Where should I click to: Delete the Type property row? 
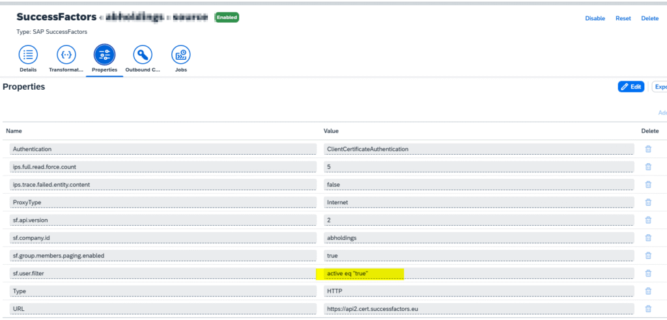point(648,291)
